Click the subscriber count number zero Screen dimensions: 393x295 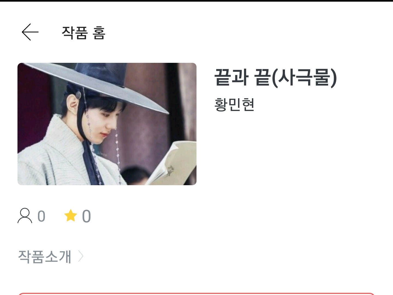(x=41, y=216)
